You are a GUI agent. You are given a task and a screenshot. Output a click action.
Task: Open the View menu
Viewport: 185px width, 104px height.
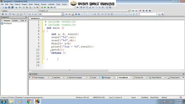pyautogui.click(x=12, y=4)
